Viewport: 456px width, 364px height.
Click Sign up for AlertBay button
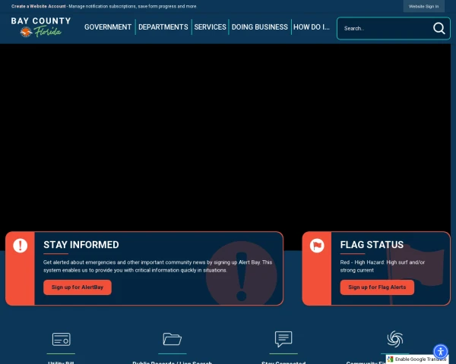[x=78, y=287]
